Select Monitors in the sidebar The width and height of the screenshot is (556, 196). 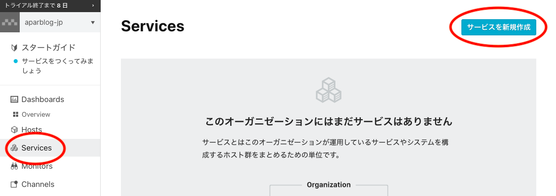(x=37, y=166)
